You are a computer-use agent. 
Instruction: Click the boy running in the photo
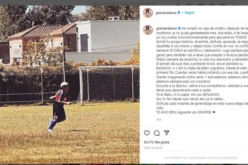pos(60,107)
